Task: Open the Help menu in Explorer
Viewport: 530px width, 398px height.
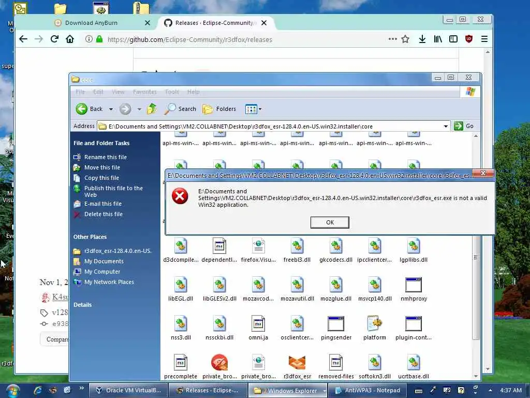Action: point(194,92)
